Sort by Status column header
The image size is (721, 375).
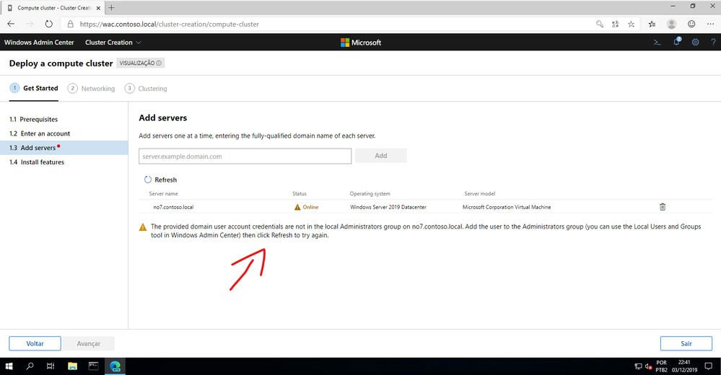tap(300, 193)
